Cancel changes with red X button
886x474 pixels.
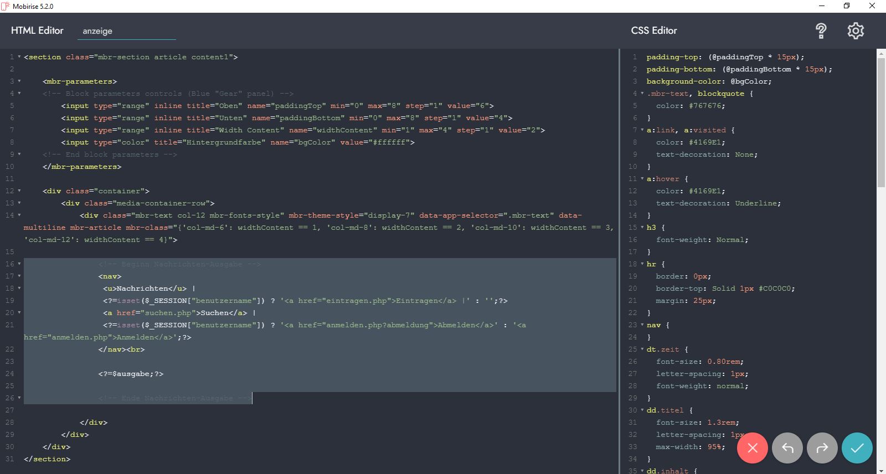tap(752, 448)
